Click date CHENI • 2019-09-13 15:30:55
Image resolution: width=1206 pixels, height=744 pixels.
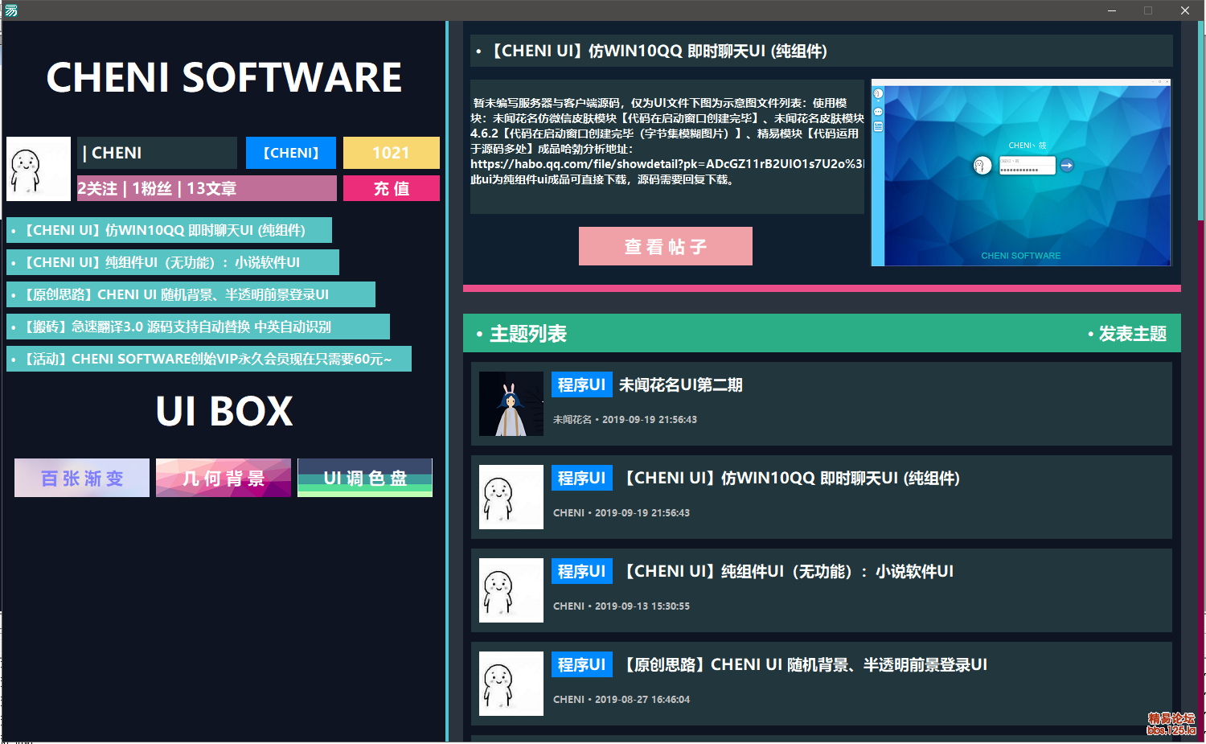coord(621,606)
